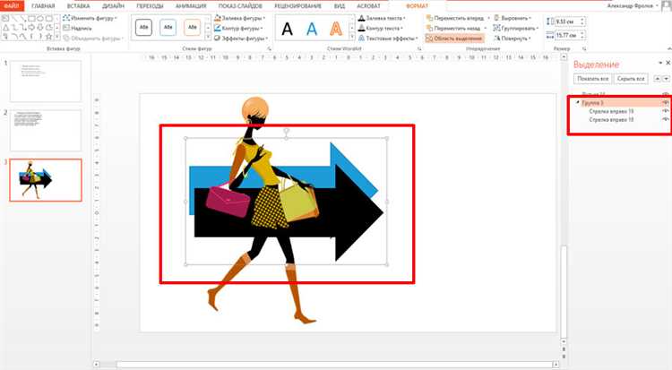Switch to the ACROBAT ribbon tab

(x=368, y=6)
